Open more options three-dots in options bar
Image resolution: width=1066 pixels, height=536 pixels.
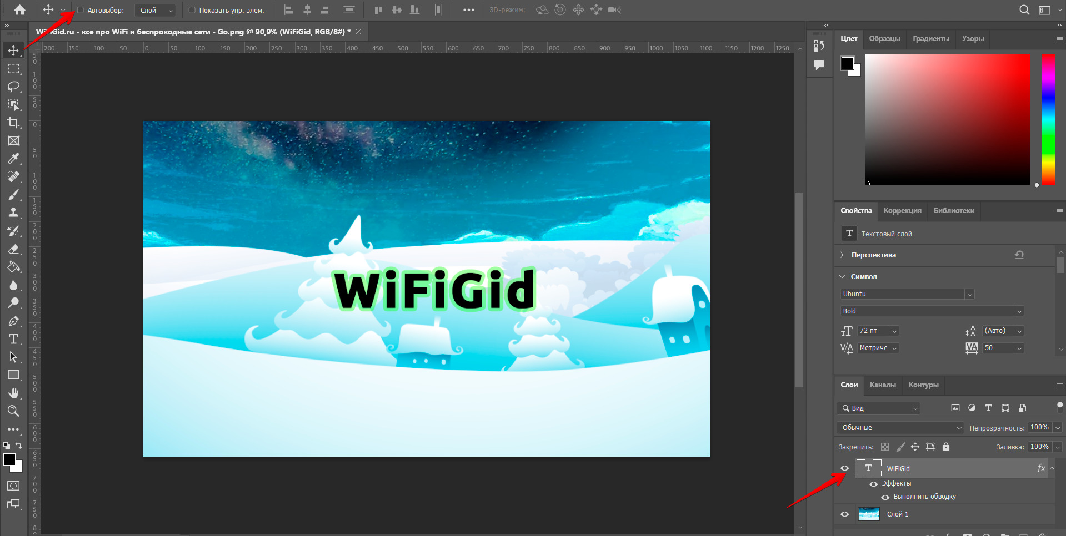click(468, 10)
